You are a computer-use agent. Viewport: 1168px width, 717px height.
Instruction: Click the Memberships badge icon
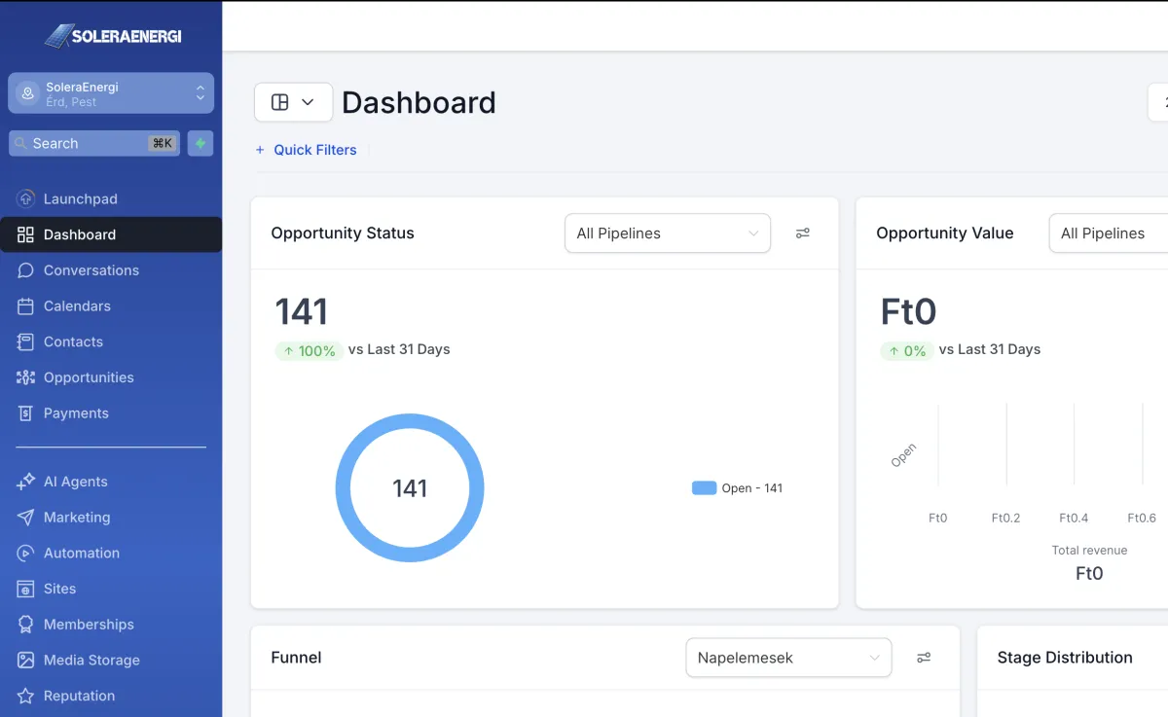(26, 625)
